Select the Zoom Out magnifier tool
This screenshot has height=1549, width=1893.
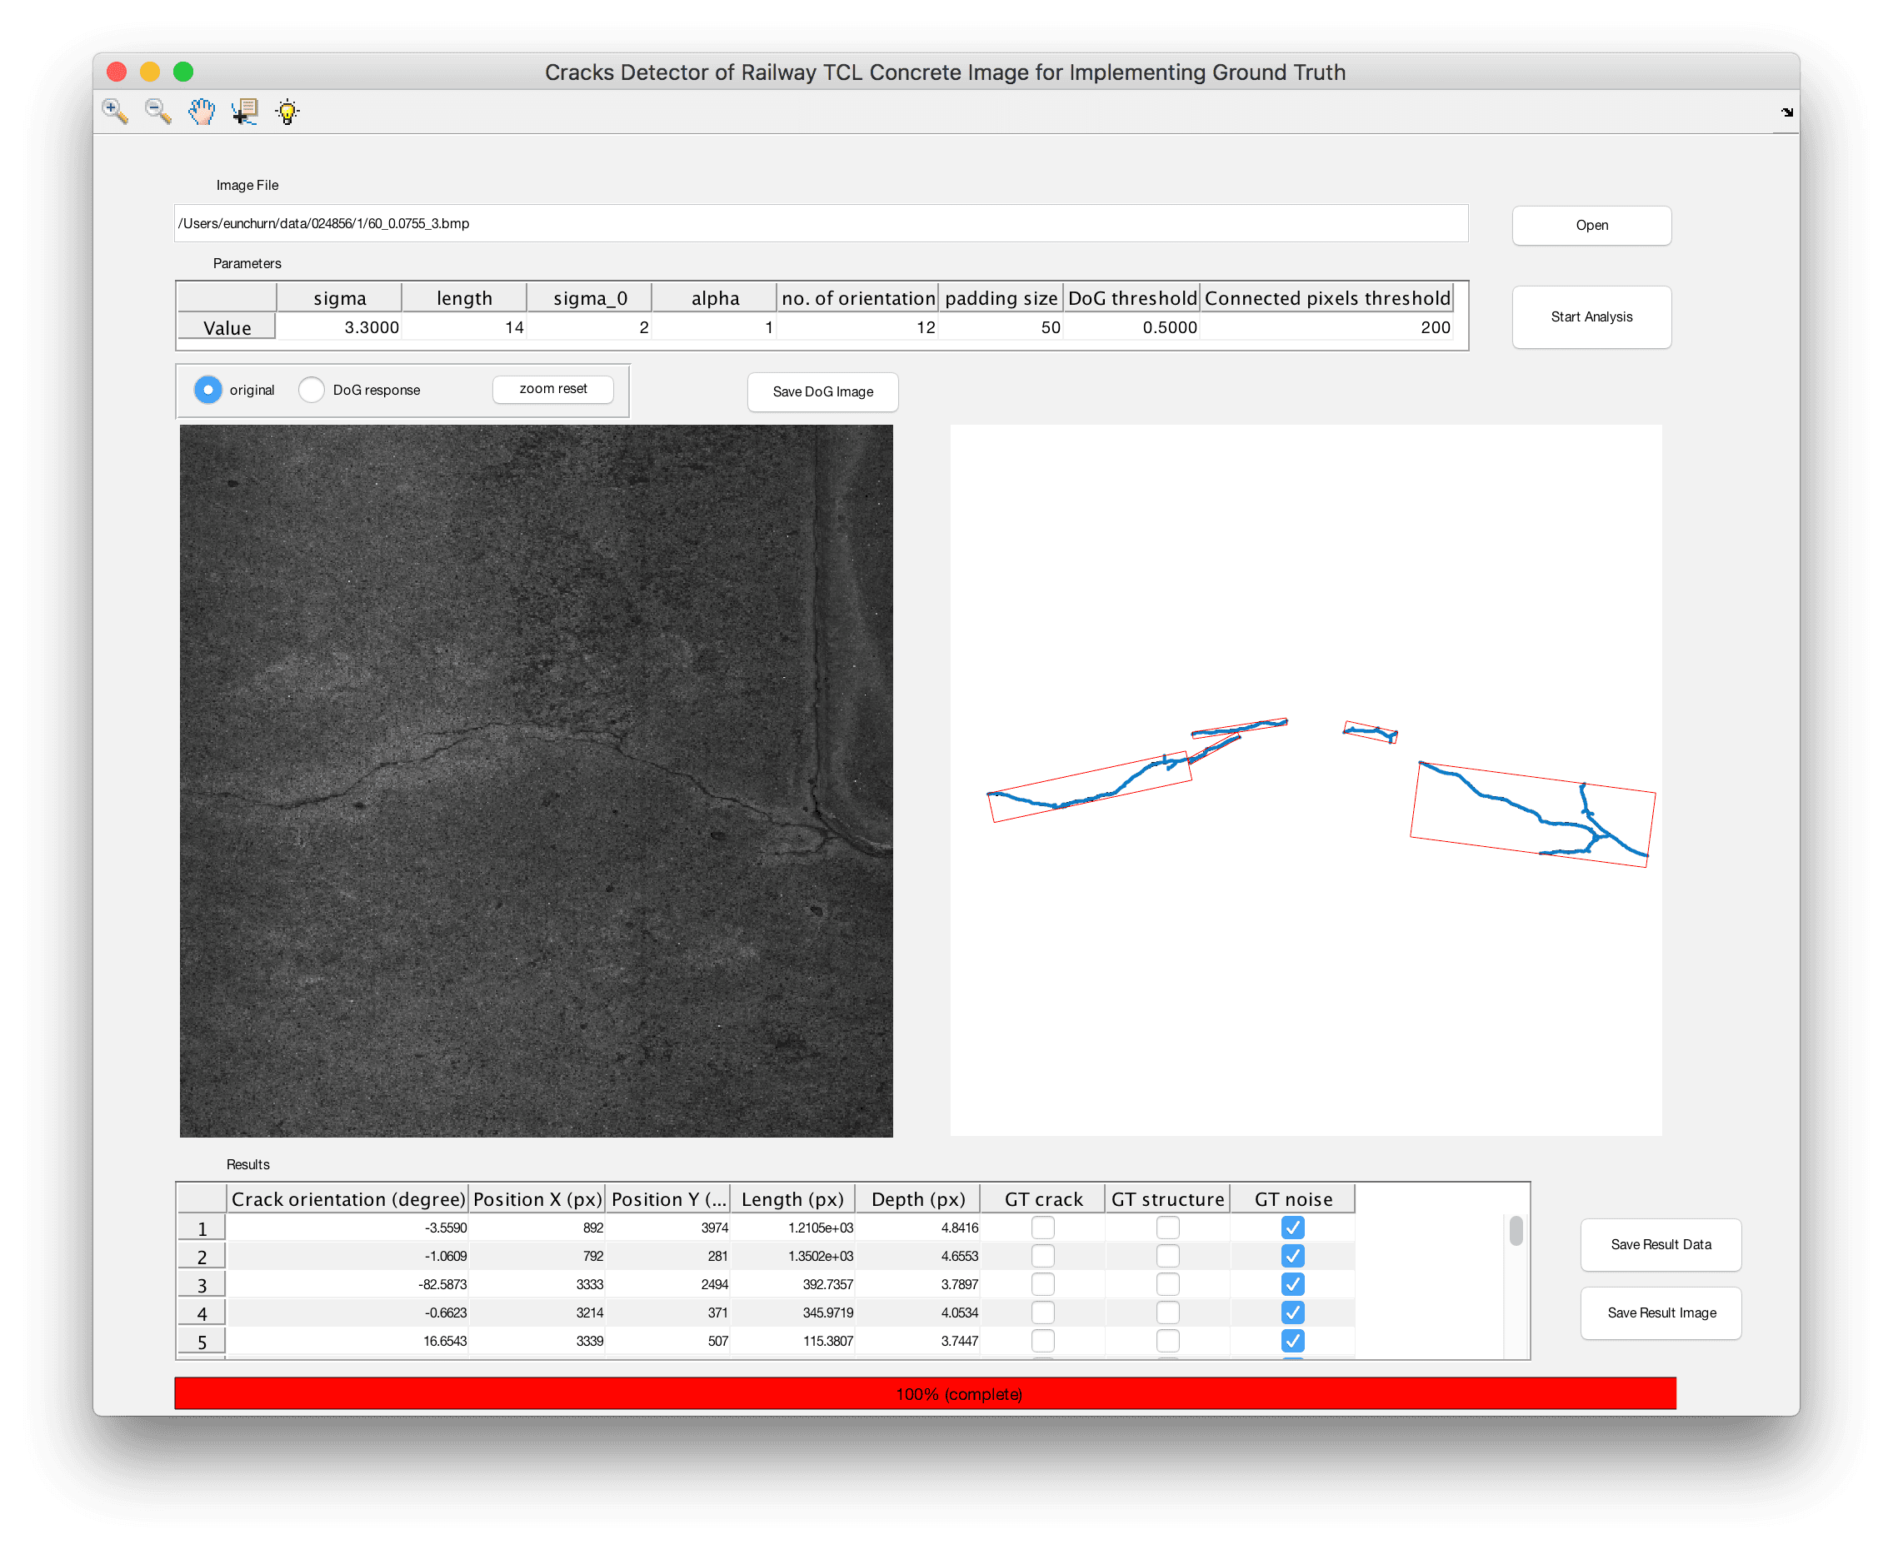tap(158, 112)
